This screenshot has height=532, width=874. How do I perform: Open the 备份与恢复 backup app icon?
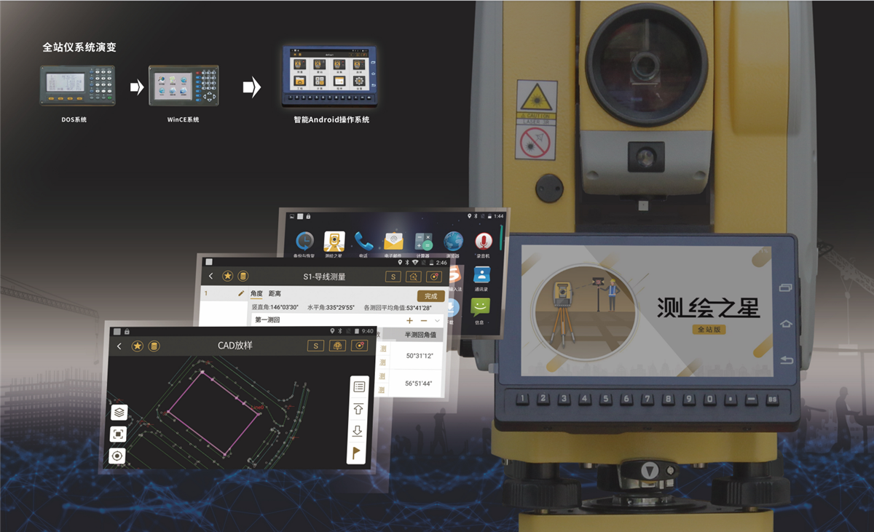304,241
